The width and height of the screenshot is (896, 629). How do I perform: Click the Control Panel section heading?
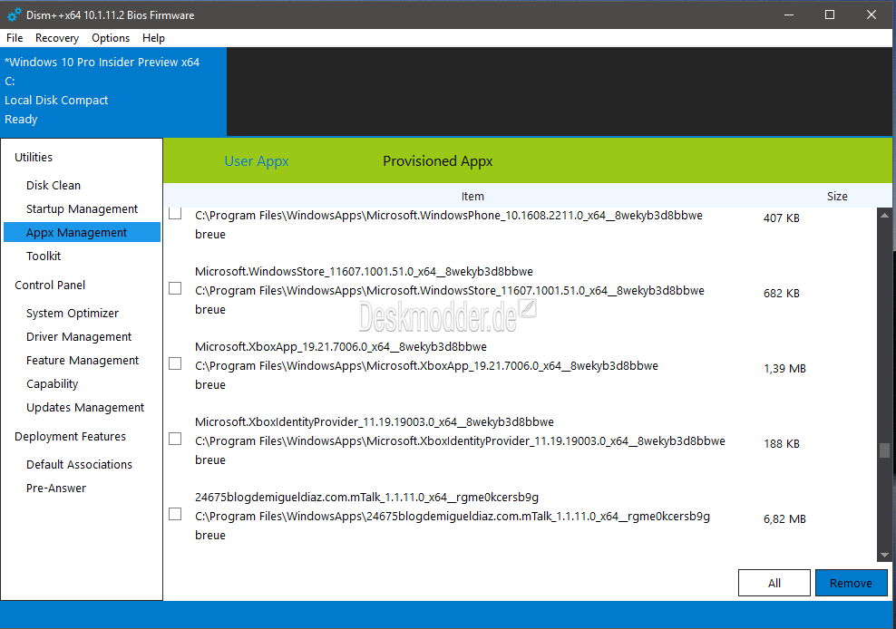coord(50,285)
